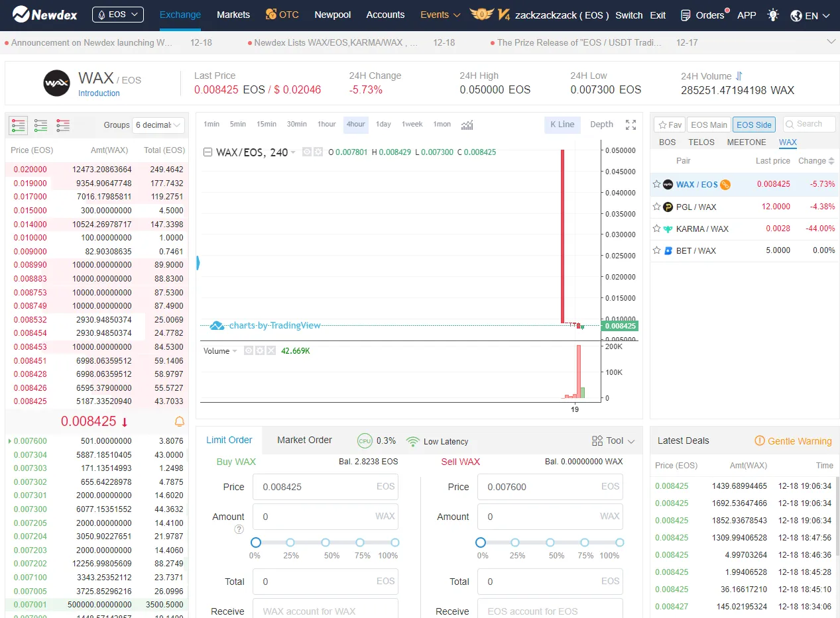
Task: Click the globe language icon
Action: [x=796, y=15]
